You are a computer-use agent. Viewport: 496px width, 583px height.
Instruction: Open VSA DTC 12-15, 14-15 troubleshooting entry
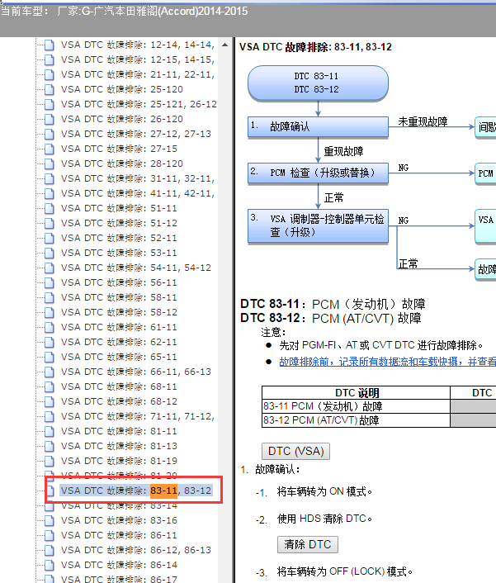click(x=138, y=59)
